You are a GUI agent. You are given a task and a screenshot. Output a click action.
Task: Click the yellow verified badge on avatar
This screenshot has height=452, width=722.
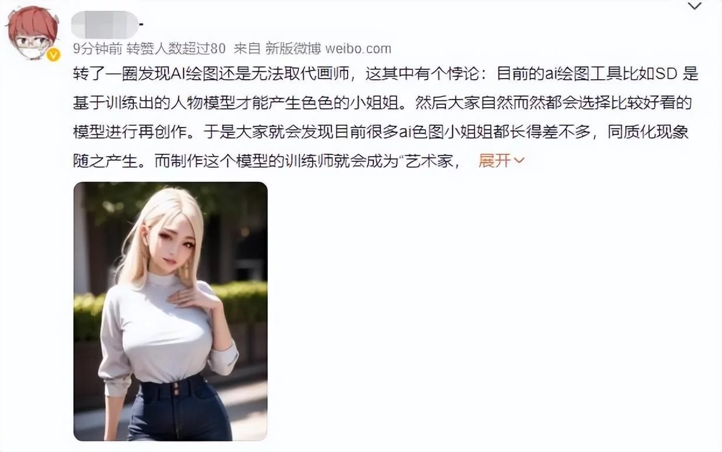click(53, 55)
